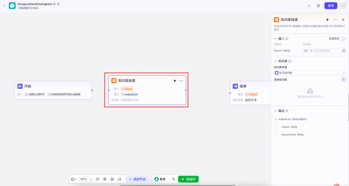349x186 pixels.
Task: Click the horizontal canvas scrollbar
Action: point(178,185)
